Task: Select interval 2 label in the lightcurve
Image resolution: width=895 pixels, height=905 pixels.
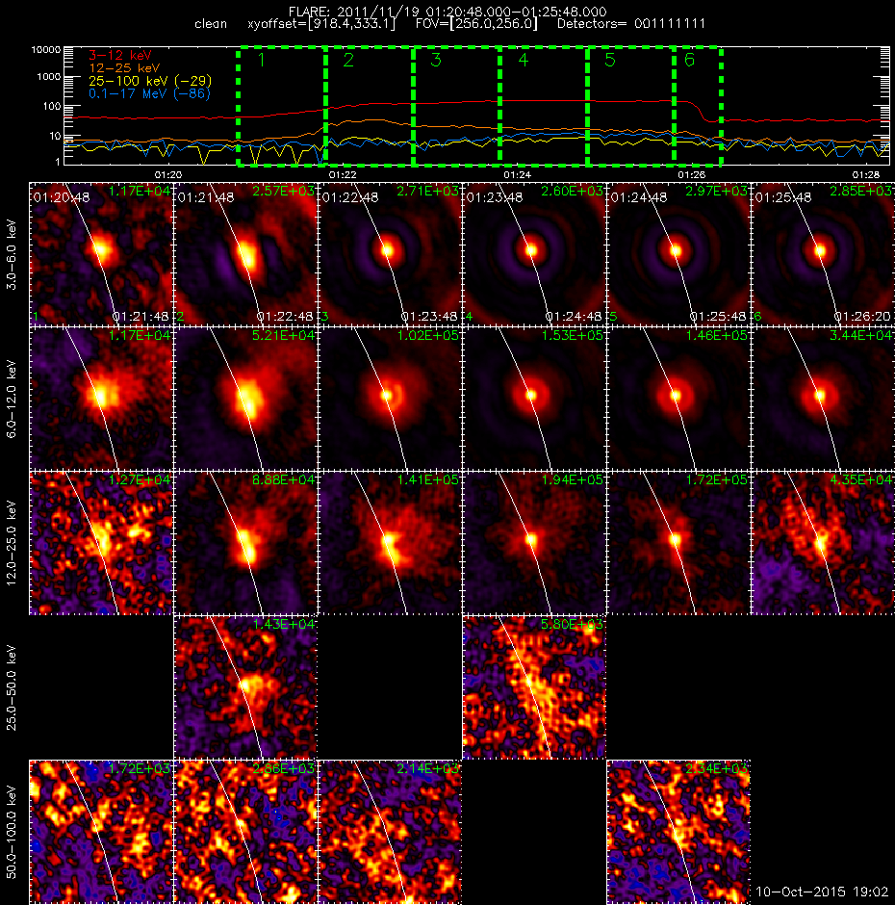Action: 348,60
